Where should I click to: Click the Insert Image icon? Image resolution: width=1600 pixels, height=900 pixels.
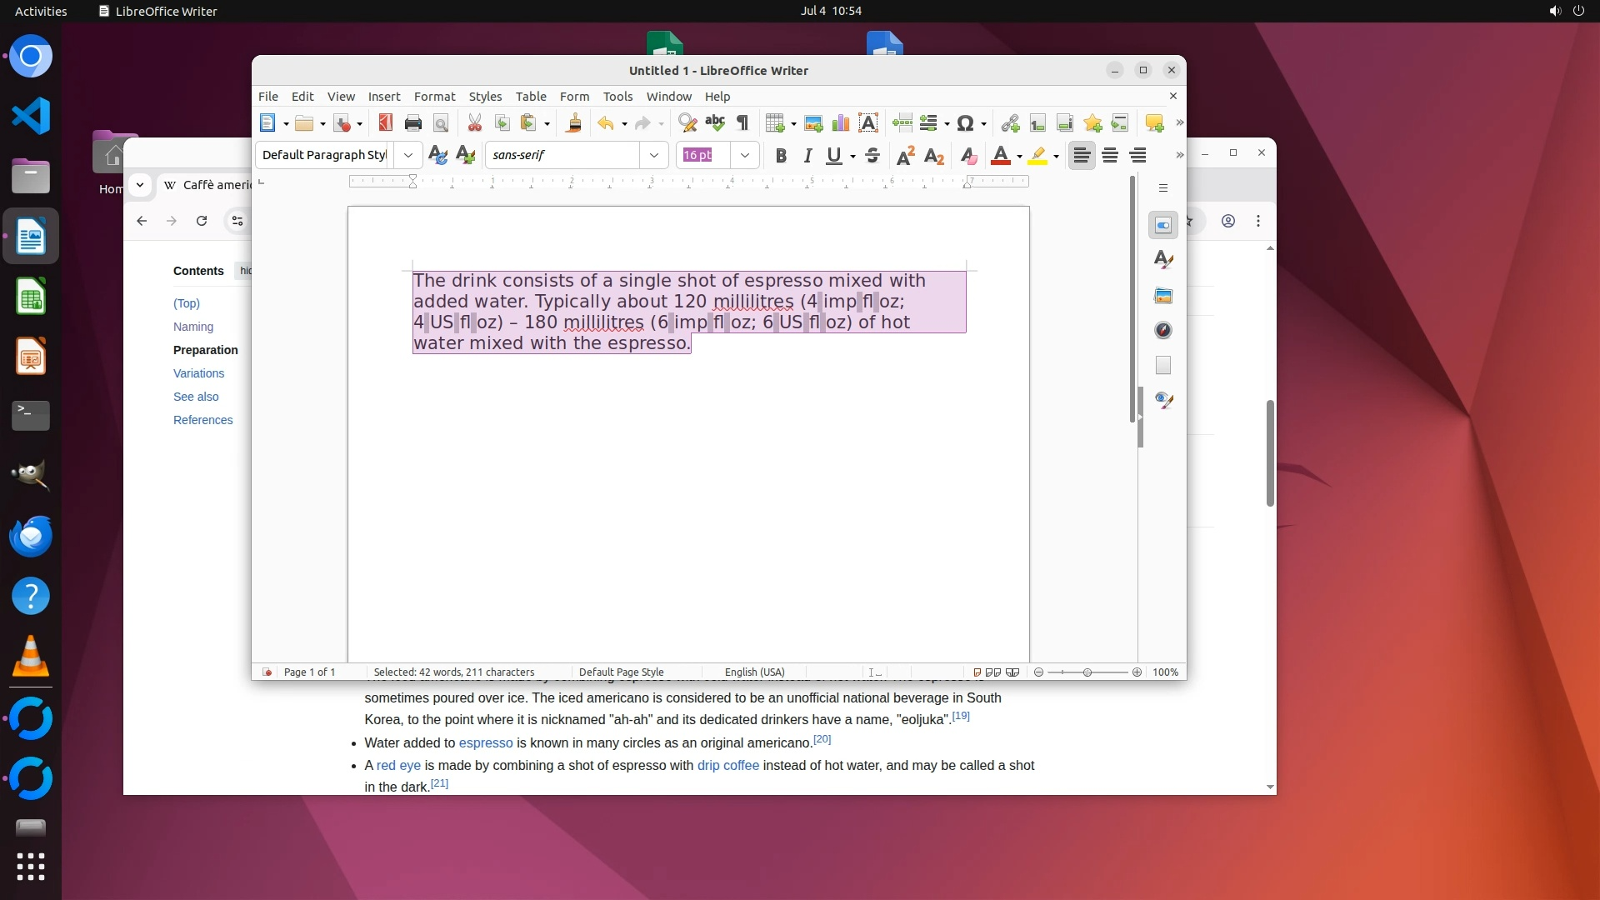(813, 123)
